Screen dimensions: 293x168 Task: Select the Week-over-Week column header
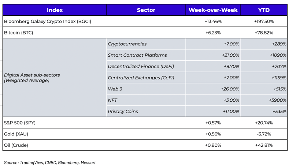tap(213, 10)
